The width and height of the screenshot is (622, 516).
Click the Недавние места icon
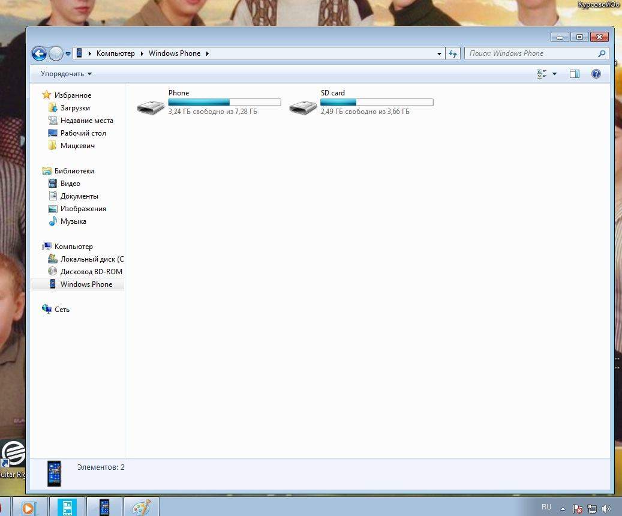pos(52,120)
